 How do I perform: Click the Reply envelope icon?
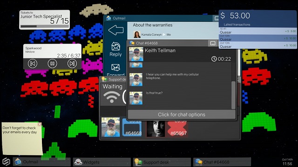click(x=115, y=46)
